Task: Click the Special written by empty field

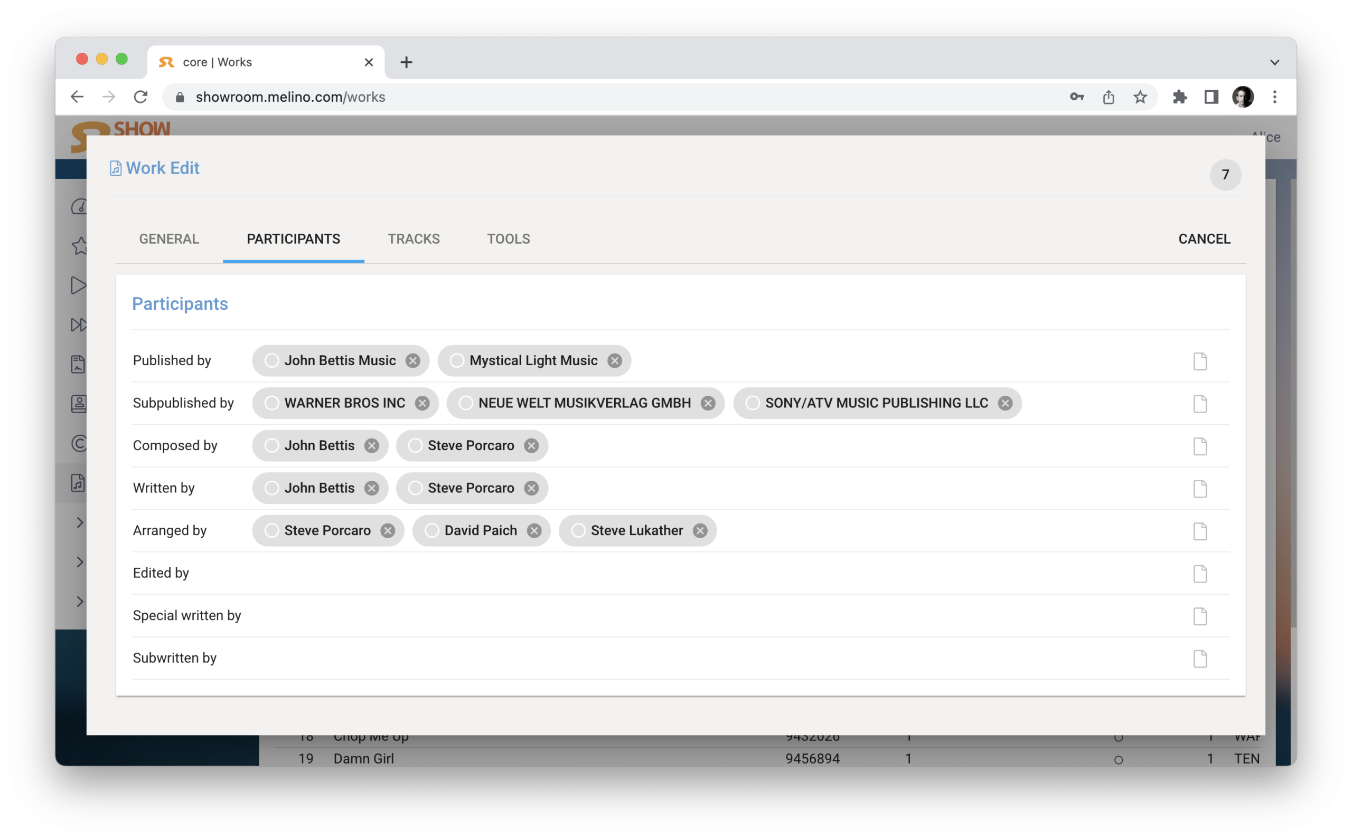Action: (x=716, y=616)
